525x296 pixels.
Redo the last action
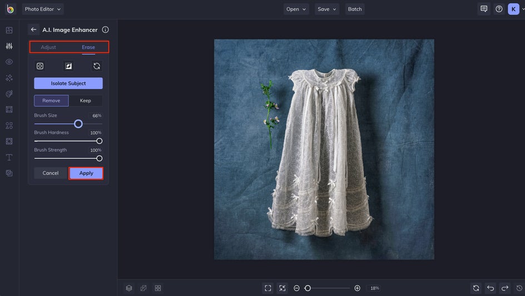pyautogui.click(x=505, y=288)
